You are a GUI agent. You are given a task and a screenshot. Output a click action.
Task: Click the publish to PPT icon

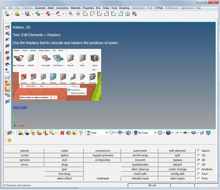click(x=58, y=14)
